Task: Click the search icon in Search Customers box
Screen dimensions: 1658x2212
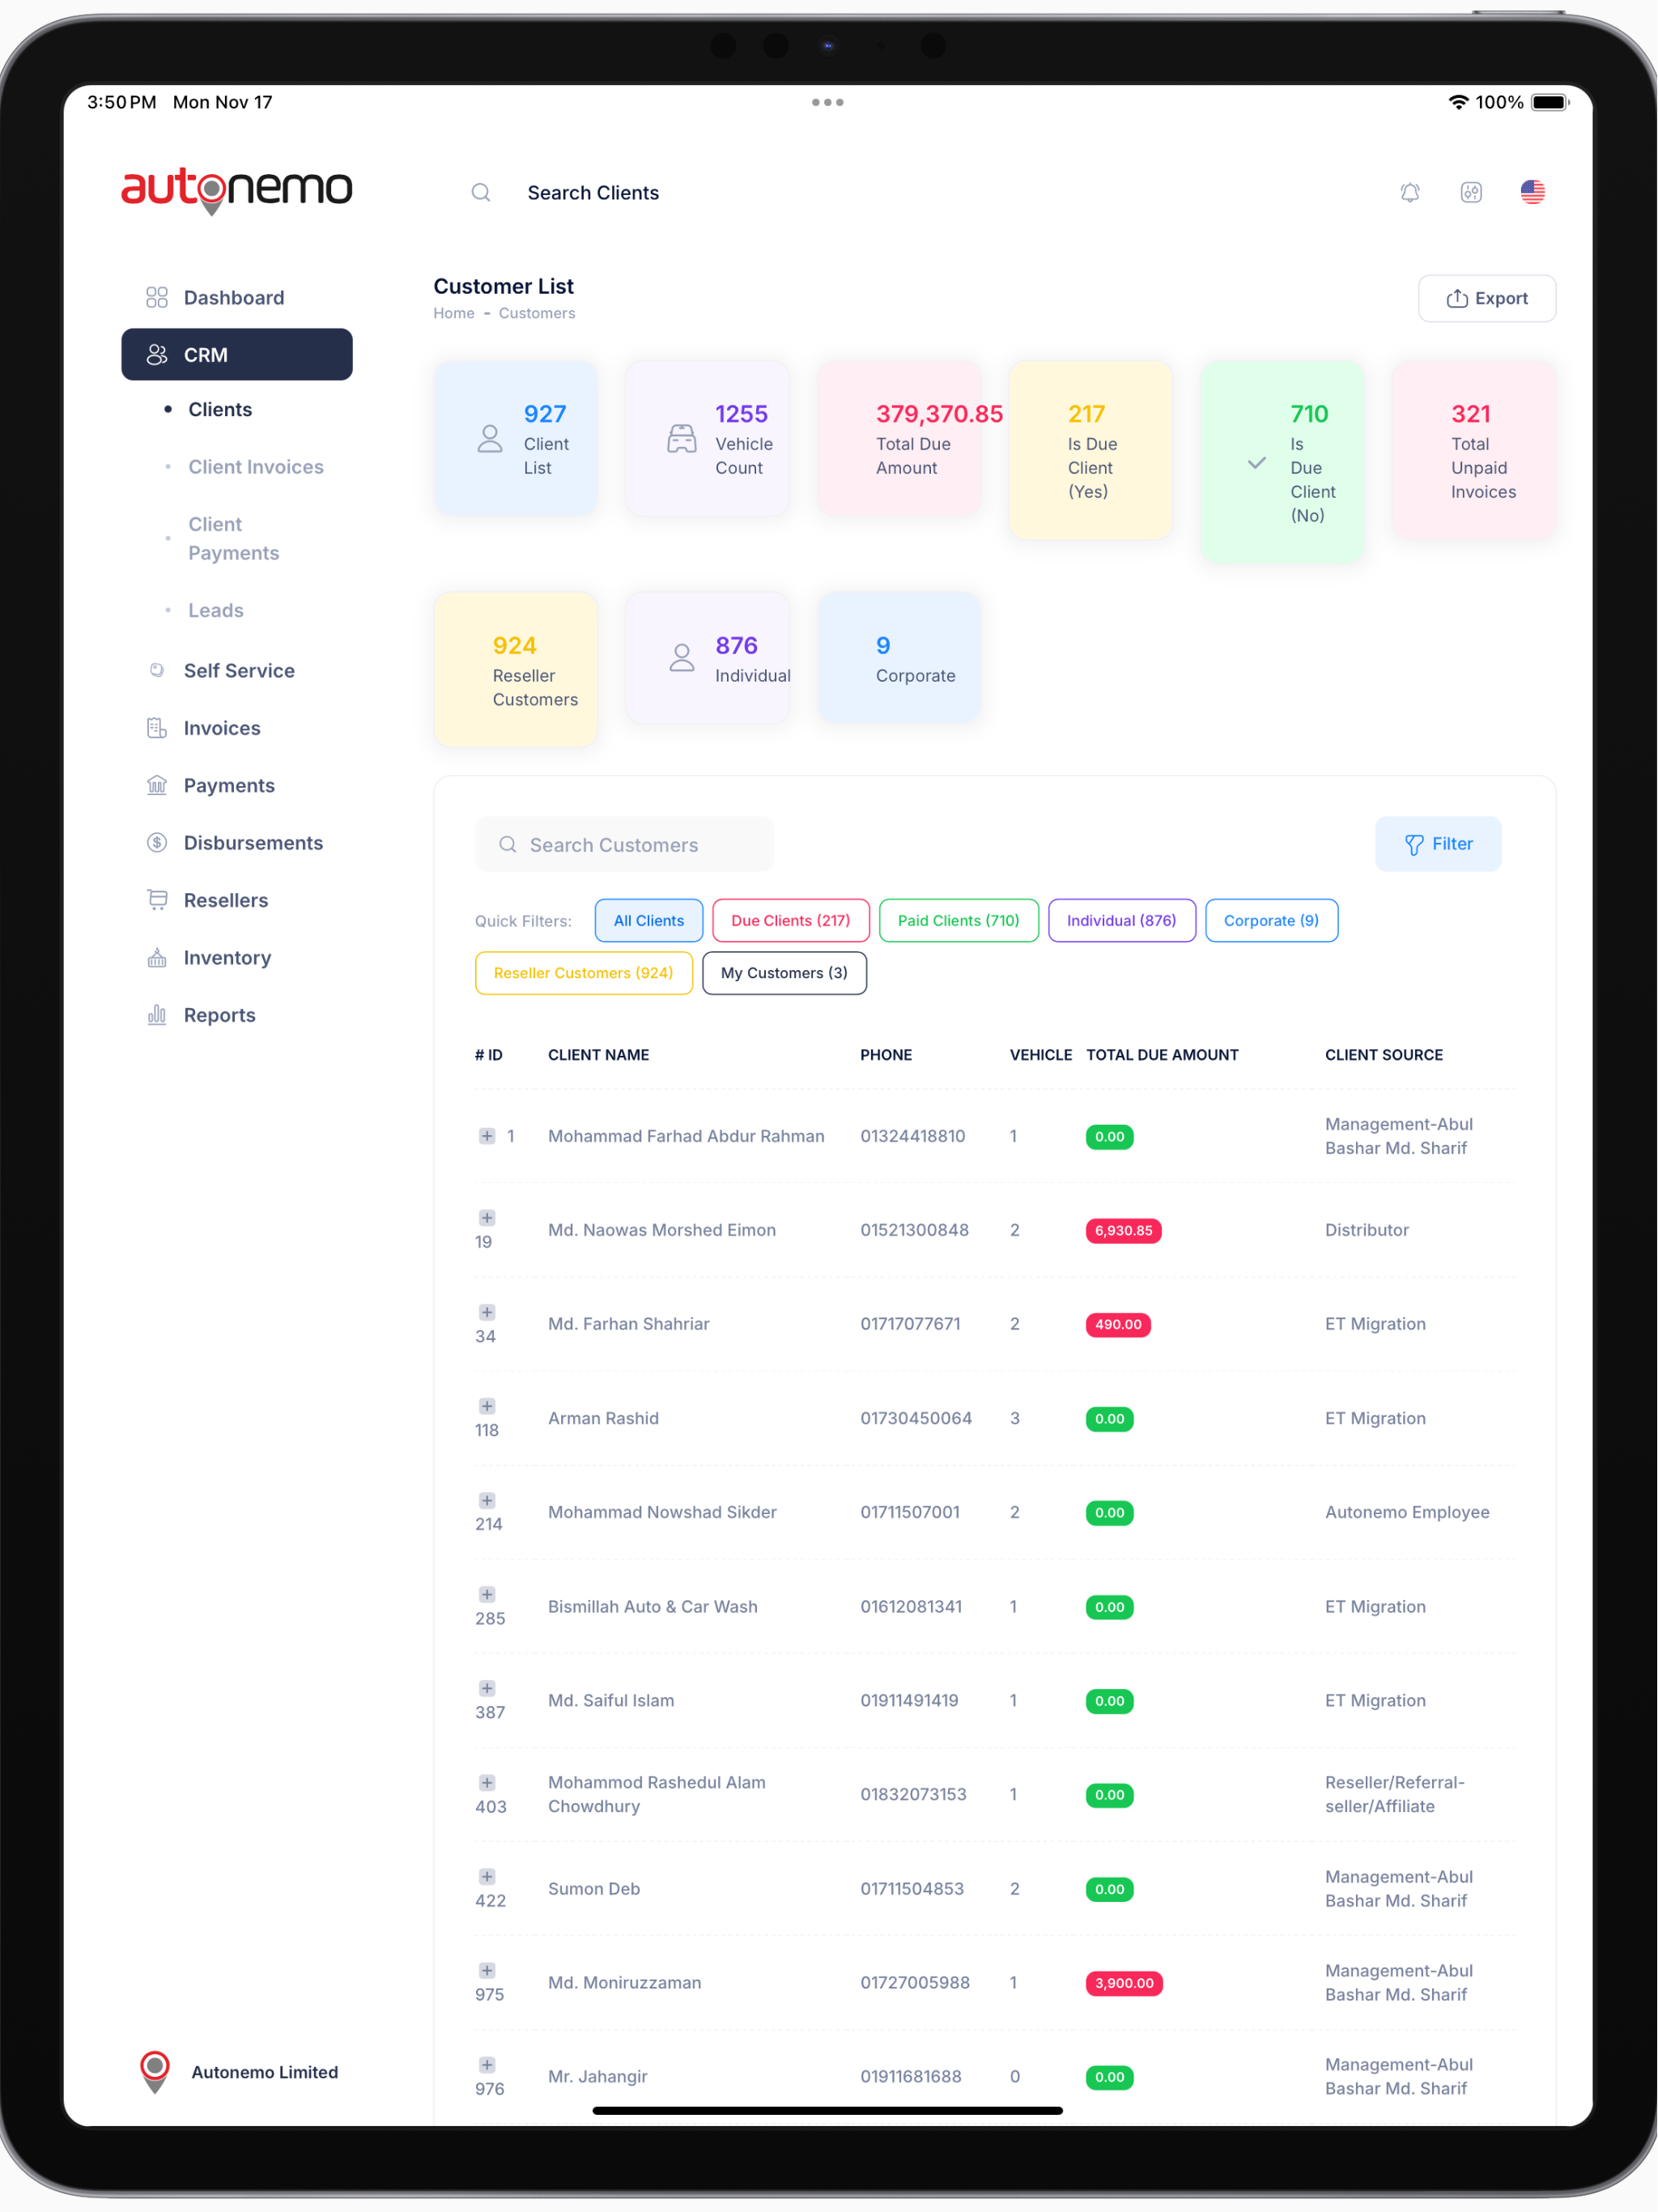Action: [x=508, y=845]
